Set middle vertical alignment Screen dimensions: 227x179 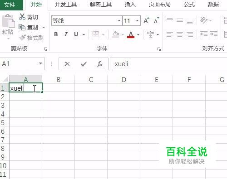(x=180, y=20)
